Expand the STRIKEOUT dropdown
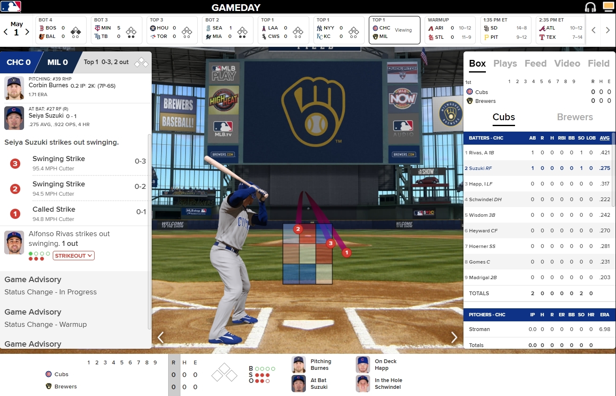The image size is (616, 396). 74,256
